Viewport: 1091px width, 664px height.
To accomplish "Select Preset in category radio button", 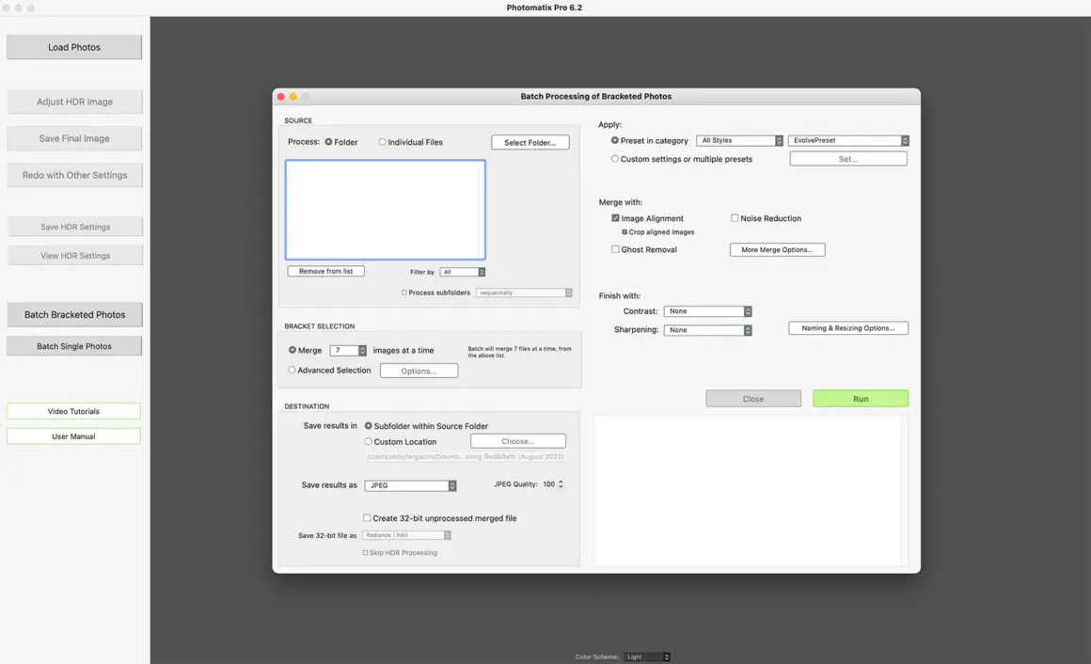I will pos(615,140).
